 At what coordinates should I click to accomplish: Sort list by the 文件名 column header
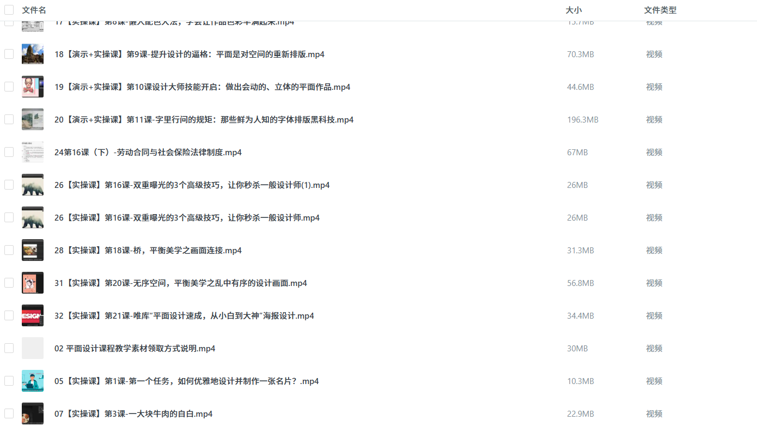pyautogui.click(x=34, y=10)
